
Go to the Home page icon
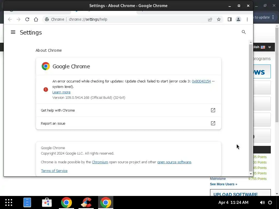pos(36,19)
